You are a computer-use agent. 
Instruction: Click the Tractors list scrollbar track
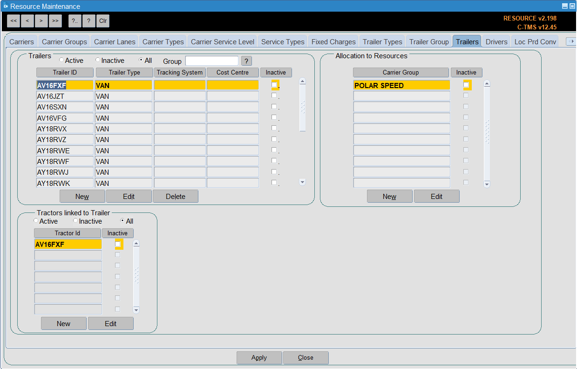[136, 276]
